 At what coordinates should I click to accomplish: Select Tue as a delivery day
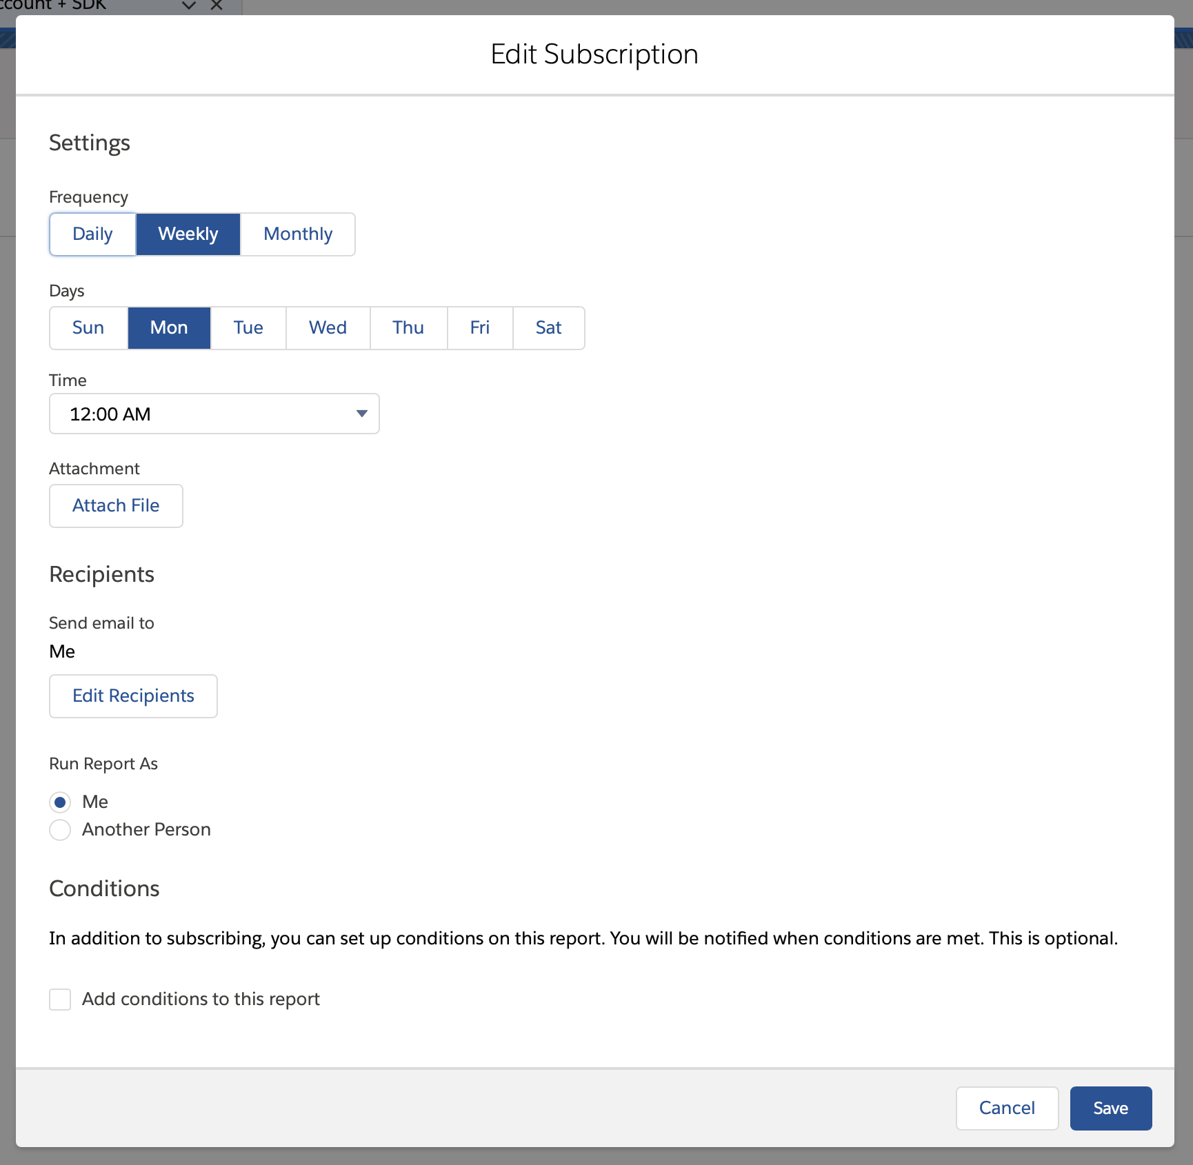(x=248, y=328)
